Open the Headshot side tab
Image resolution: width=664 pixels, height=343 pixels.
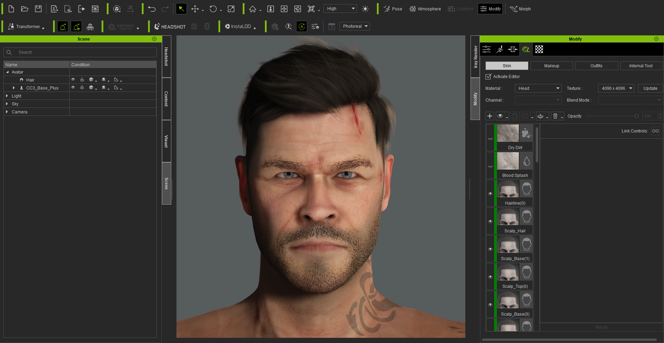(x=166, y=57)
